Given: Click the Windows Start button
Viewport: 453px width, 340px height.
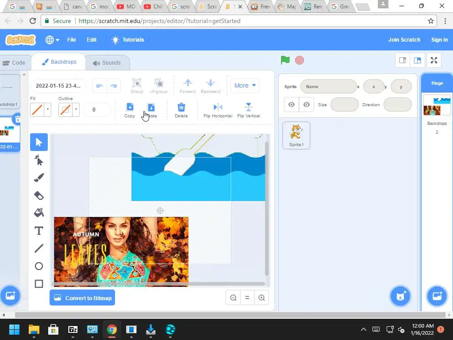Looking at the screenshot, I should coord(14,329).
